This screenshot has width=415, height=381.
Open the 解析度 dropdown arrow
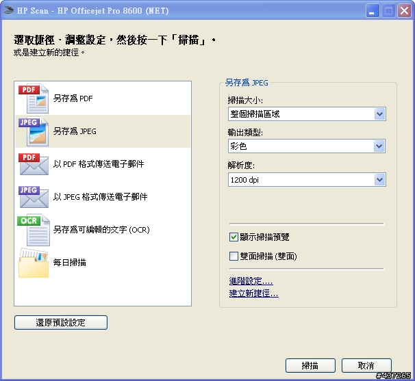point(380,180)
